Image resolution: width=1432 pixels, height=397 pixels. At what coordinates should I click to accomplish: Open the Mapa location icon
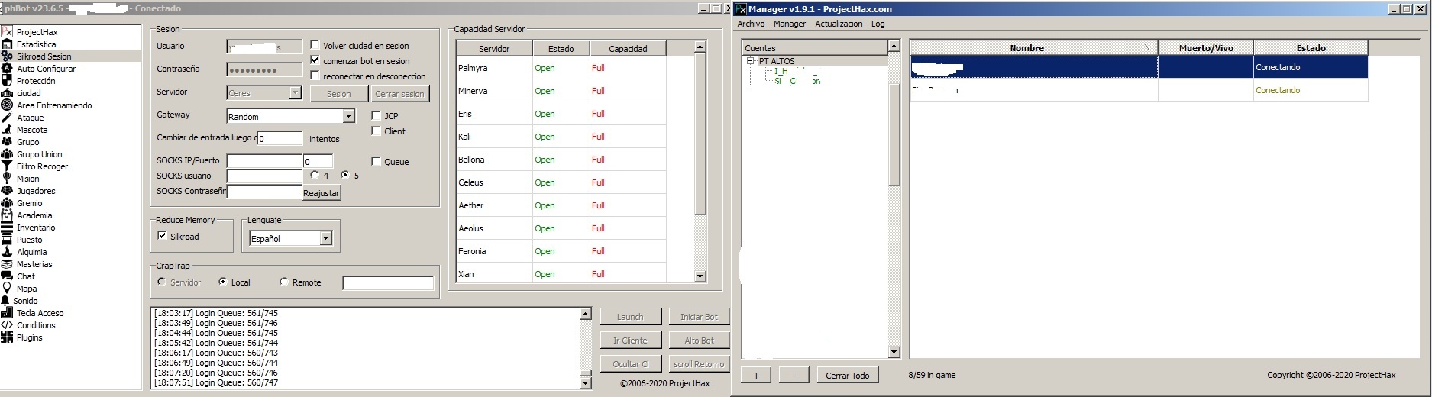[7, 289]
